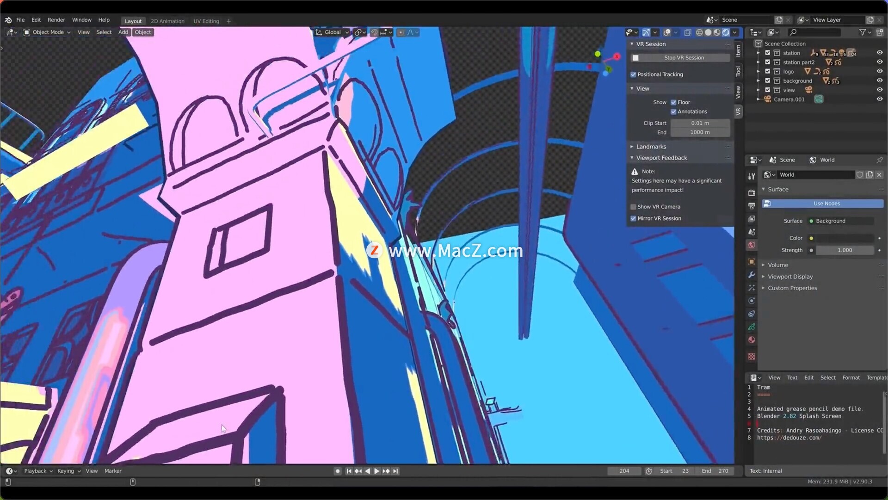Screen dimensions: 888x500
Task: Click the Clip Start 0.01 m field
Action: click(x=700, y=123)
